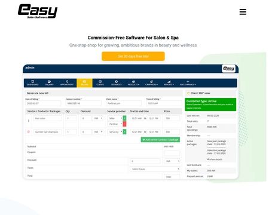Screen dimensions: 269x215
Task: Click the admin label in app header
Action: (x=30, y=67)
